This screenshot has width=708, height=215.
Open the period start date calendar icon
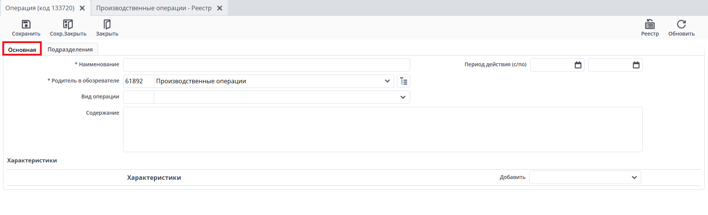tap(578, 65)
